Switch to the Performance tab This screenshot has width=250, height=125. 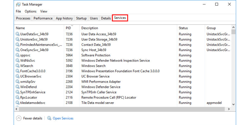click(43, 18)
